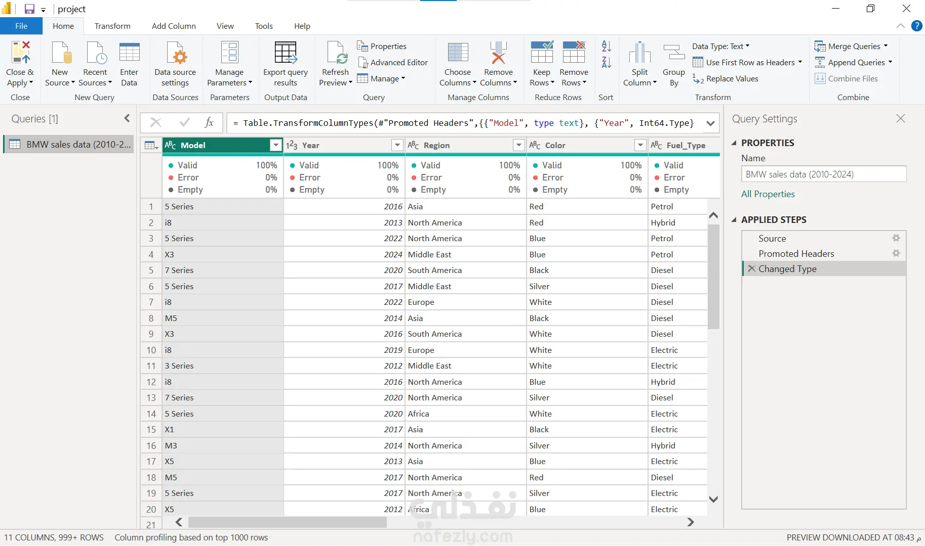The width and height of the screenshot is (925, 546).
Task: Cancel the formula edit with X
Action: 156,122
